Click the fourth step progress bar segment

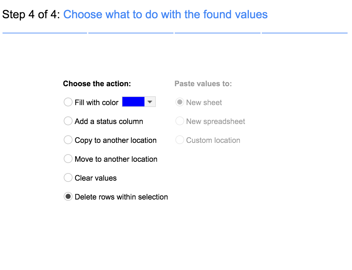304,32
